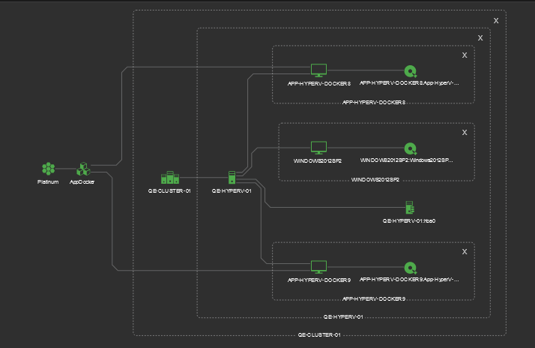Click the QE-CLUSTER-01 label under cluster icon

pos(169,191)
